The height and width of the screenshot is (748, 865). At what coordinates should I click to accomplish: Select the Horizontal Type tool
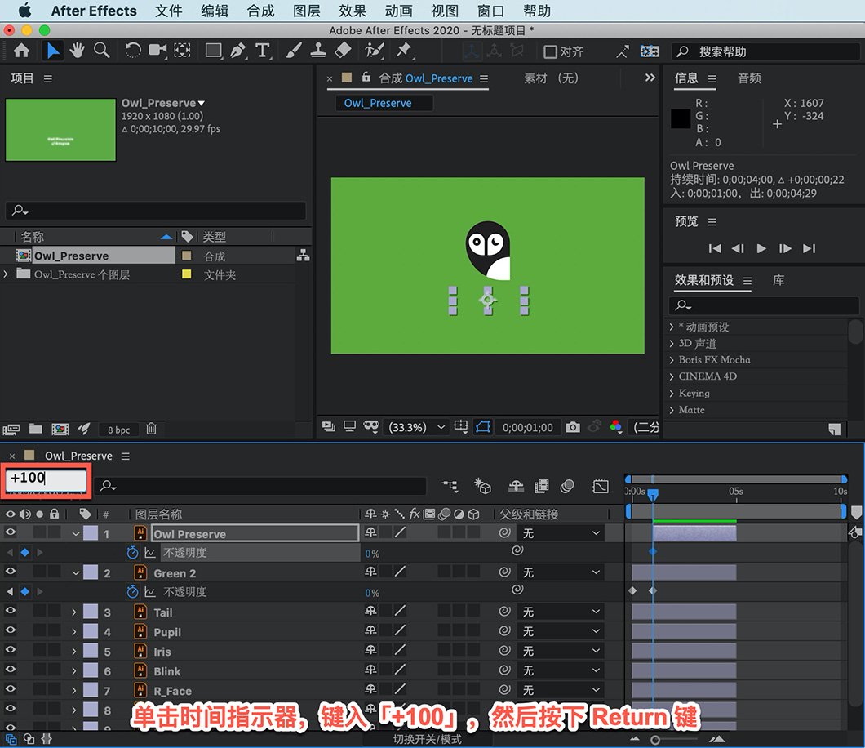263,51
